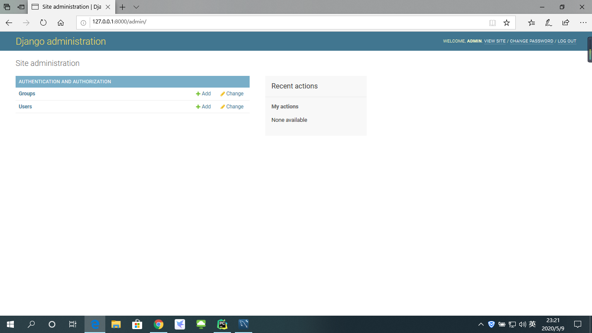Show tab previews chevron
This screenshot has width=592, height=333.
click(x=136, y=7)
